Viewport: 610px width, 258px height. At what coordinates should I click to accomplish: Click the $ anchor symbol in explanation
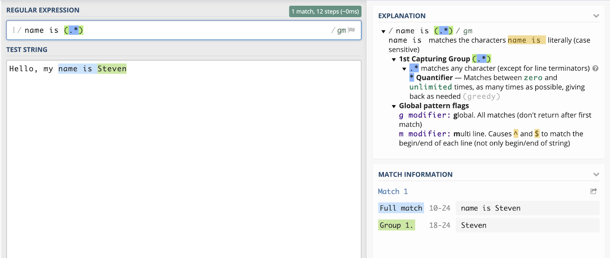tap(537, 134)
